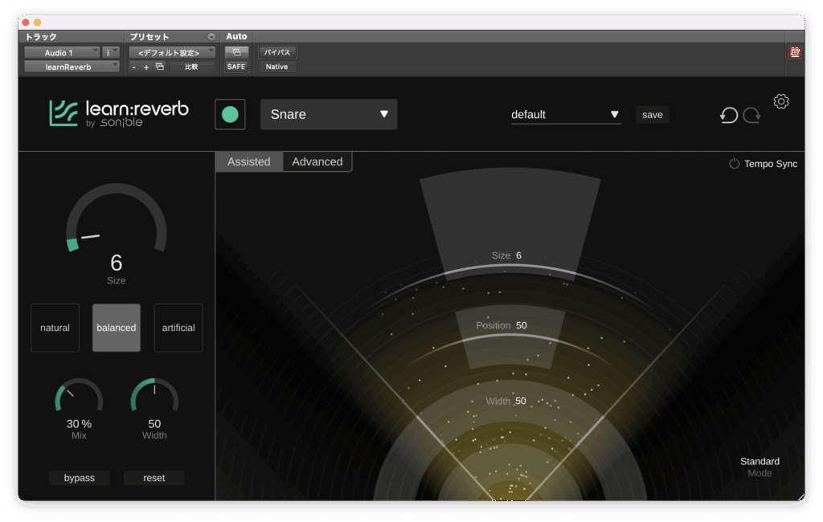Screen dimensions: 823x522
Task: Select the balanced reverb style
Action: coord(117,328)
